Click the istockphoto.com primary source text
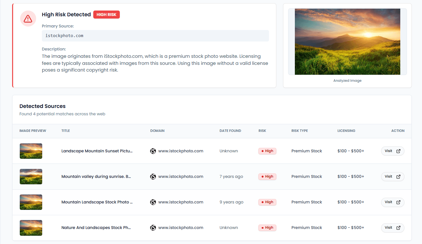The height and width of the screenshot is (244, 422). [64, 35]
